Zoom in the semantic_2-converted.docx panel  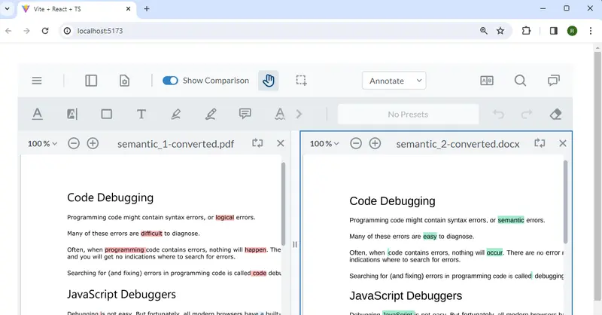pyautogui.click(x=375, y=143)
